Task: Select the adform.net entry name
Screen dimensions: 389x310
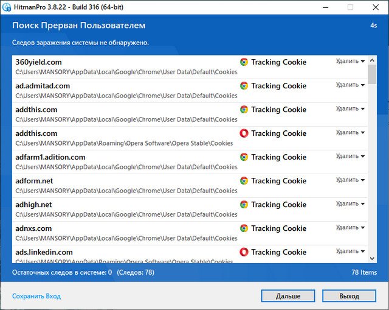Action: click(x=34, y=181)
